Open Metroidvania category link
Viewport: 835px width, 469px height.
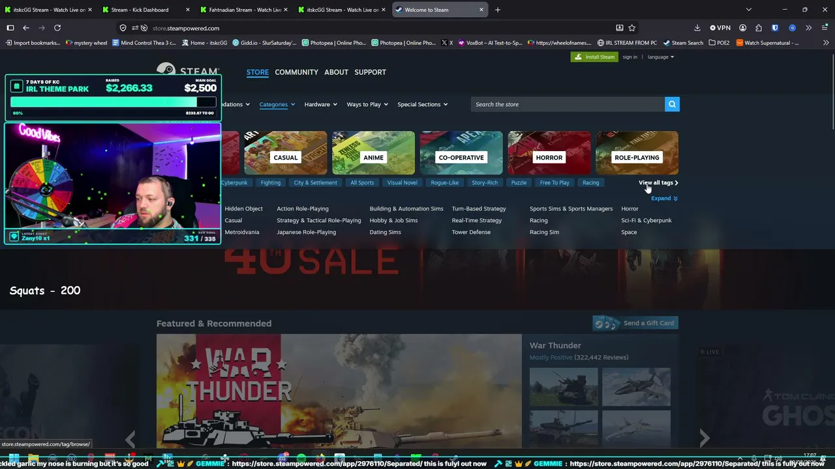(x=242, y=232)
